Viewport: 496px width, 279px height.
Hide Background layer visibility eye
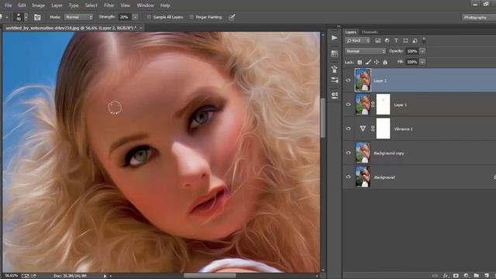(x=348, y=177)
